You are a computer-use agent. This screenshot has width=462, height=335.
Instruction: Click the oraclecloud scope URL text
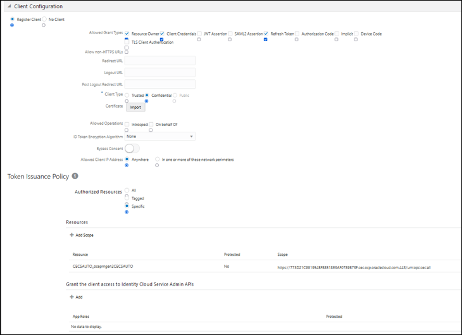[x=354, y=268]
